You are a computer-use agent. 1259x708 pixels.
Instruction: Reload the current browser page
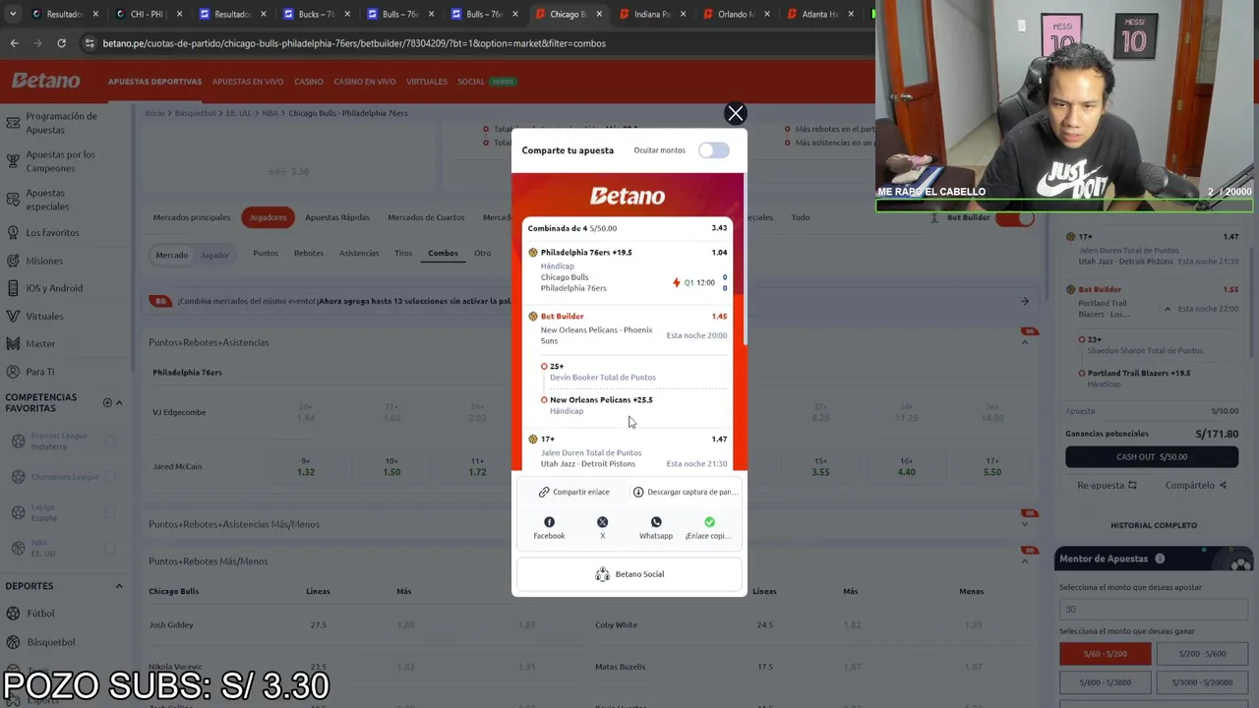[x=61, y=43]
